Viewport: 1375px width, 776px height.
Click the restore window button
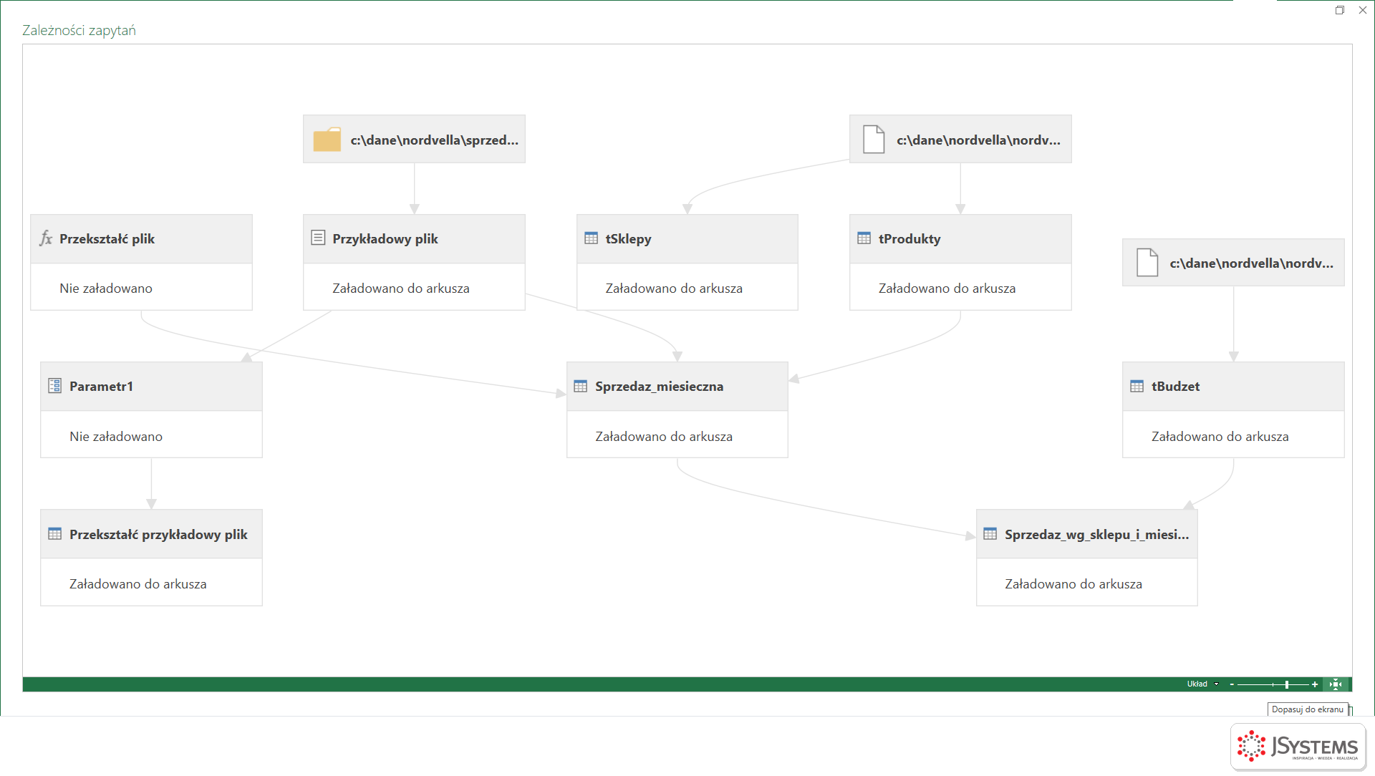[1340, 10]
